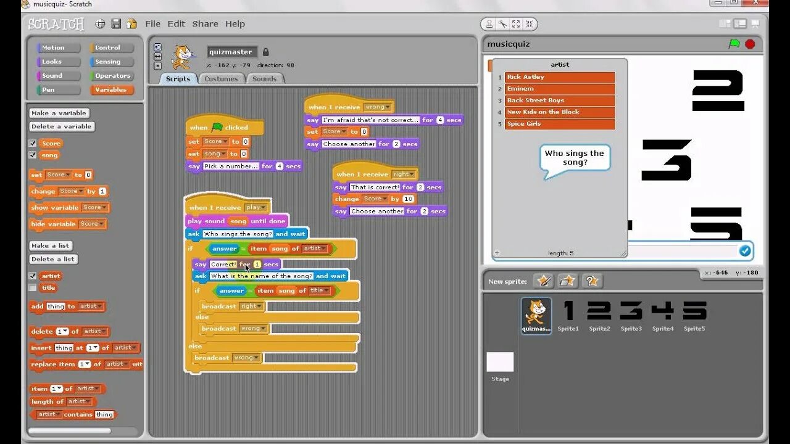Viewport: 790px width, 444px height.
Task: Select the quizmaster sprite thumbnail
Action: tap(536, 316)
